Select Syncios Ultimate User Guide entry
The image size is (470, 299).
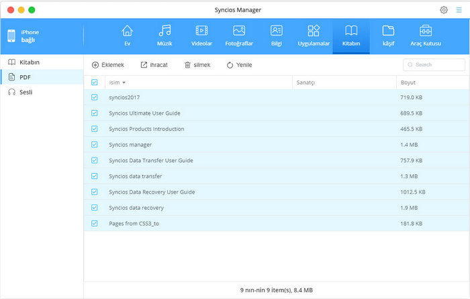point(144,113)
